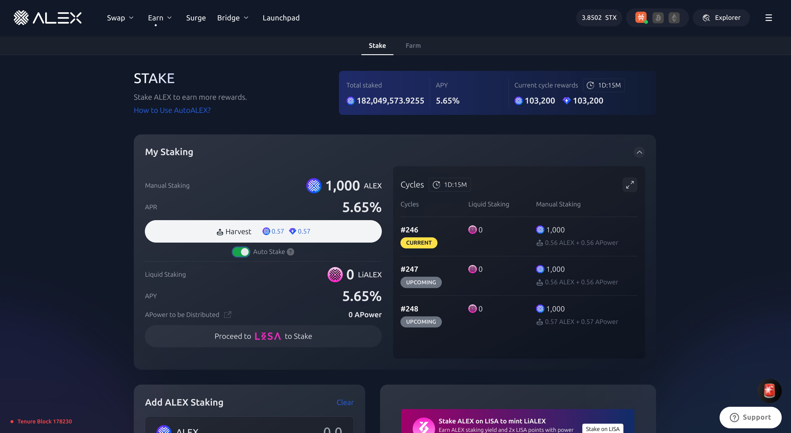This screenshot has height=433, width=791.
Task: Disable the Auto Stake toggle
Action: click(x=241, y=252)
